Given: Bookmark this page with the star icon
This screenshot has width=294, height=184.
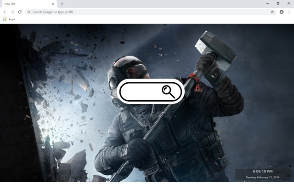Looking at the screenshot, I should coord(272,12).
